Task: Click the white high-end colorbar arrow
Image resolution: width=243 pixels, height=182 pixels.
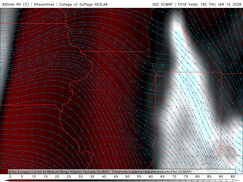Action: coord(236,180)
